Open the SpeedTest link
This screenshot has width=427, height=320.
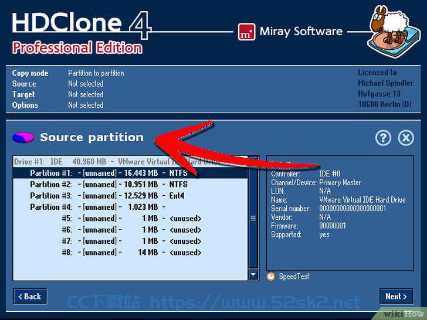click(294, 277)
